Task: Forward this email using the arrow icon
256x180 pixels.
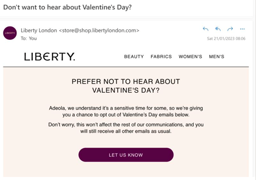Action: coord(230,29)
